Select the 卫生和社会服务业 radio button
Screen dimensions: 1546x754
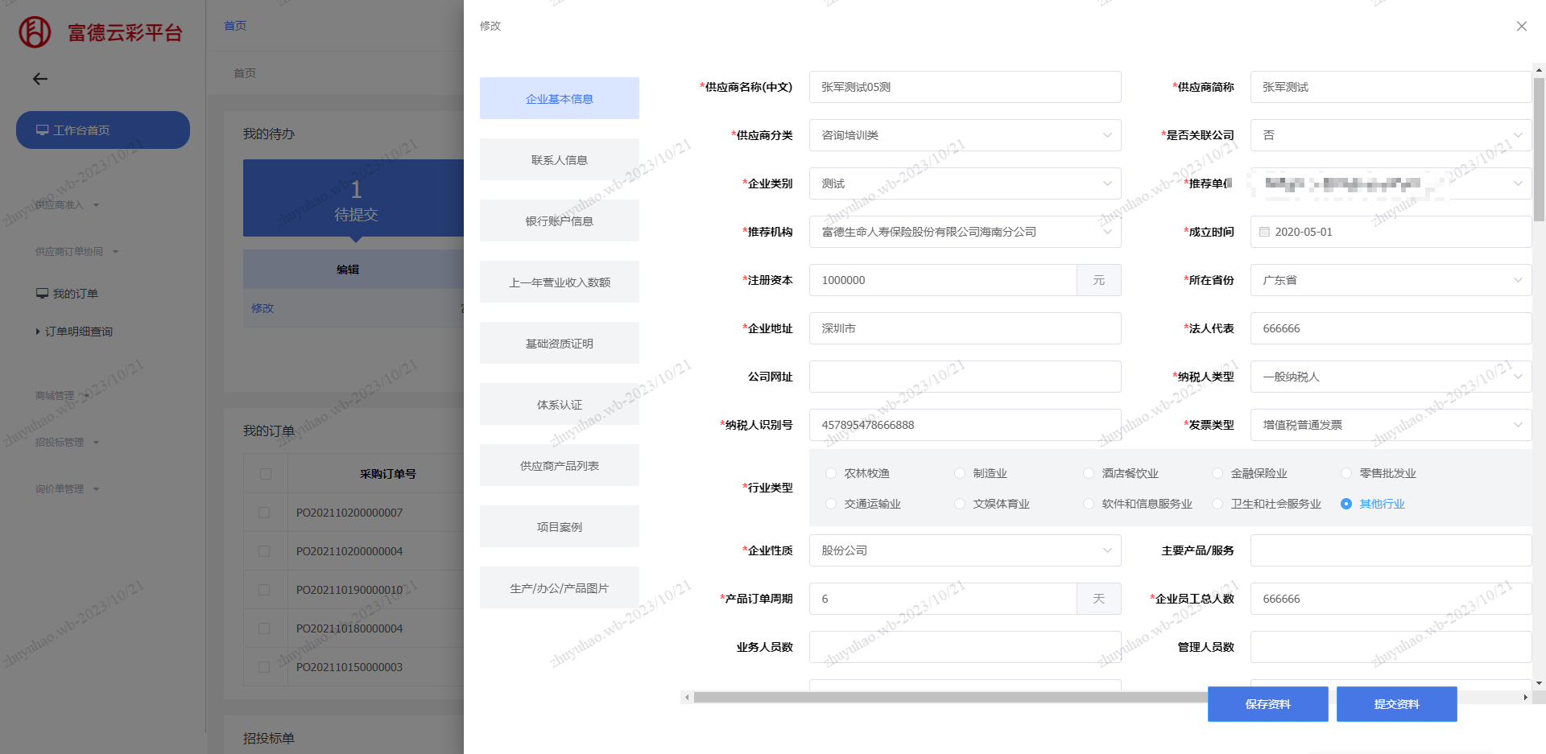click(1217, 504)
